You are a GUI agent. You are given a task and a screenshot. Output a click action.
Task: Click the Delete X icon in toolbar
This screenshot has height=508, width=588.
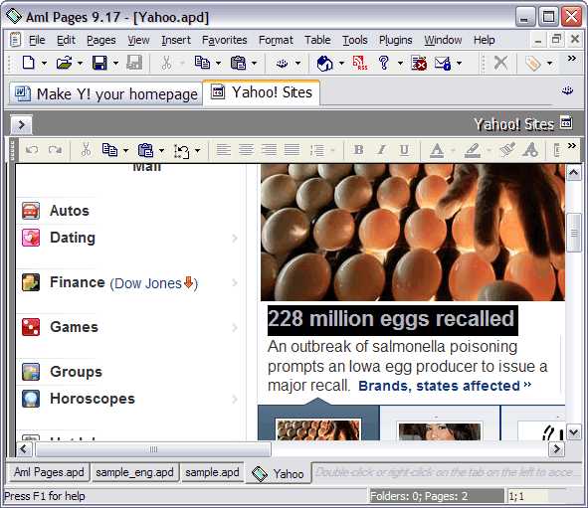[x=500, y=63]
